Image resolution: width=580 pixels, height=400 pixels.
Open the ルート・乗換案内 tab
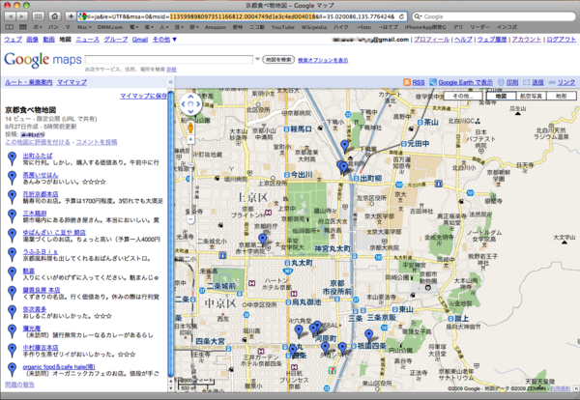click(28, 82)
